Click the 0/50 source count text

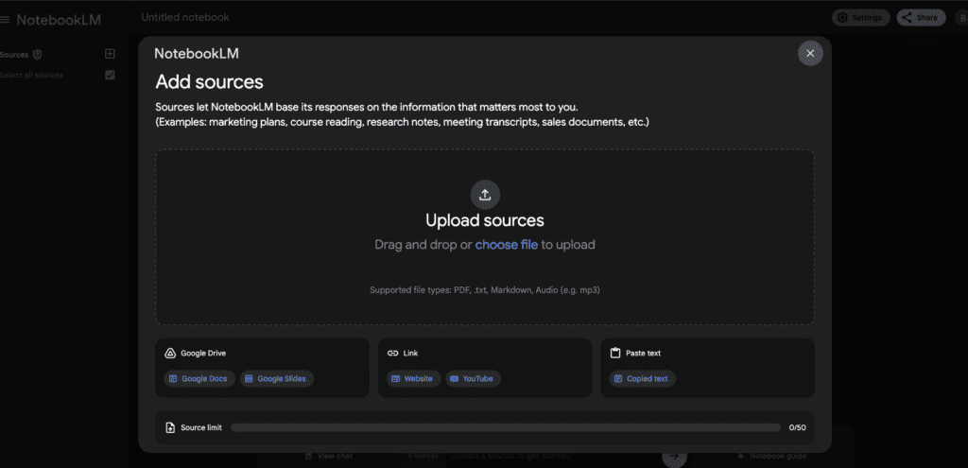797,427
